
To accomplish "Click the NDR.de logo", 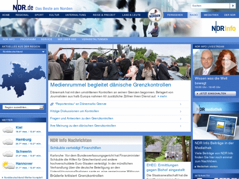I will click(x=23, y=7).
